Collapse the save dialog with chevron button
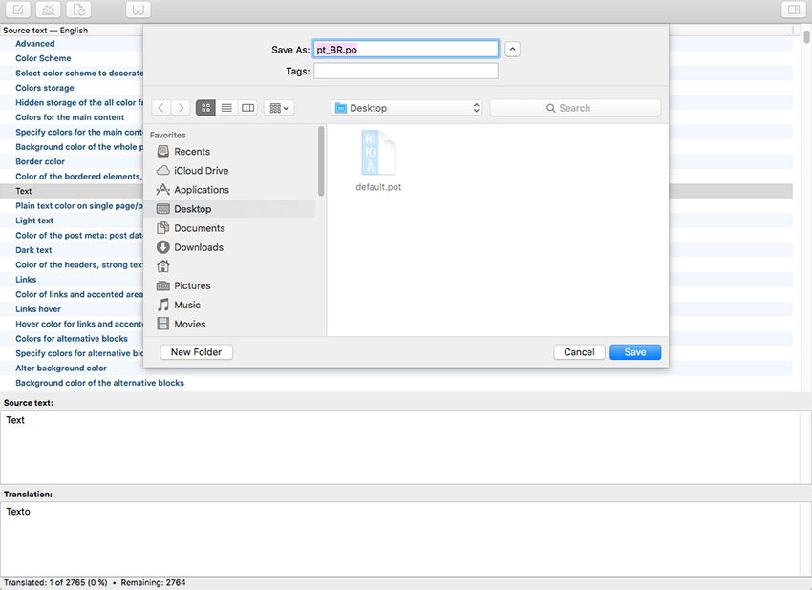 tap(513, 49)
